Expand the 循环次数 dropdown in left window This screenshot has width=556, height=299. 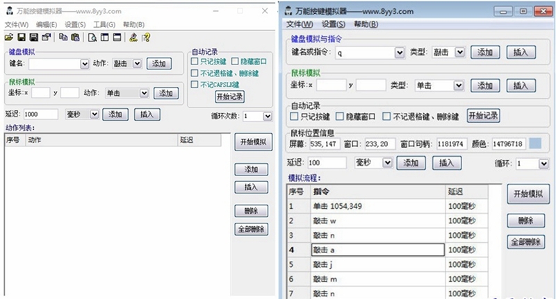click(268, 117)
